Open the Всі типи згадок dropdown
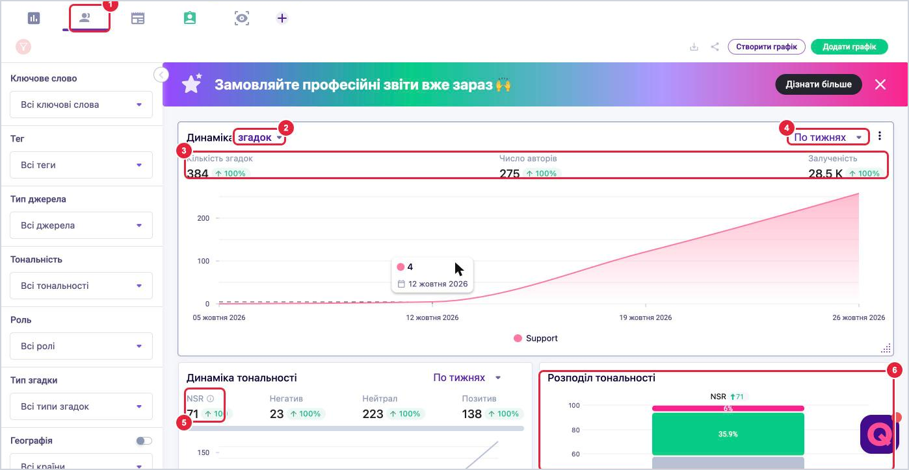The width and height of the screenshot is (909, 470). [81, 406]
